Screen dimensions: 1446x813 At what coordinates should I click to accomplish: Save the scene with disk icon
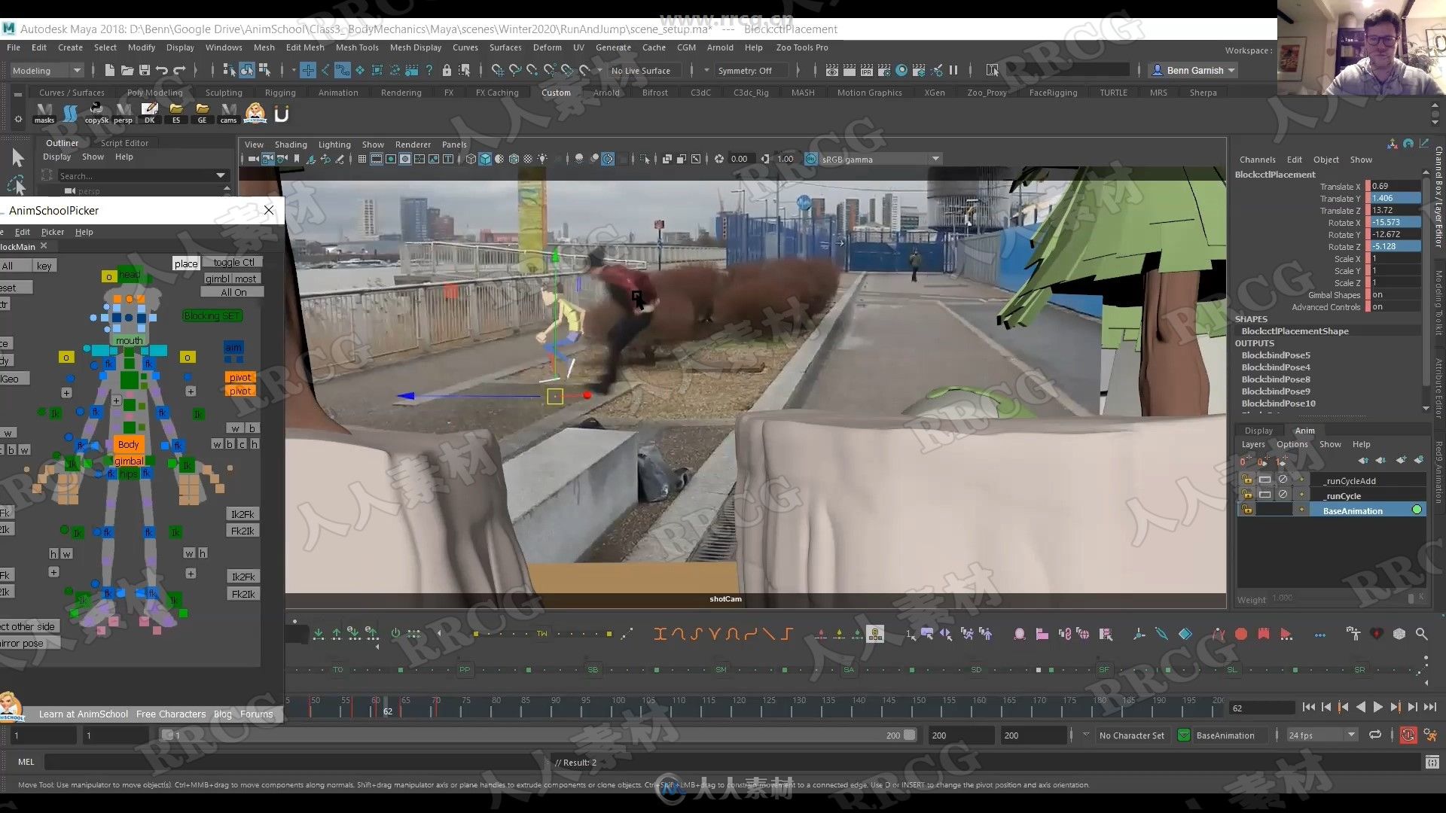(145, 70)
